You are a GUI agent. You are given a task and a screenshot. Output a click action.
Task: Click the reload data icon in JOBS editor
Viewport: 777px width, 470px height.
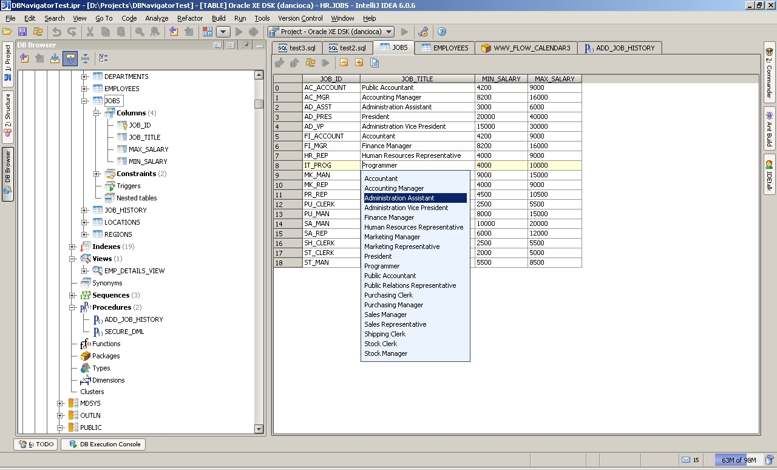pyautogui.click(x=310, y=63)
